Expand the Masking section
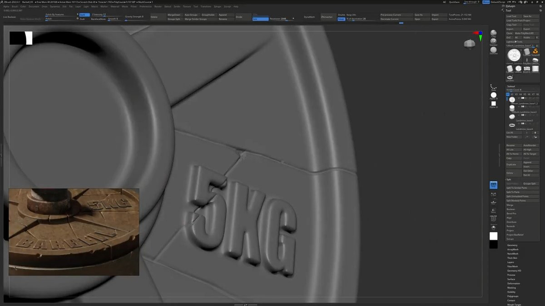Viewport: 545px width, 306px height. click(511, 287)
